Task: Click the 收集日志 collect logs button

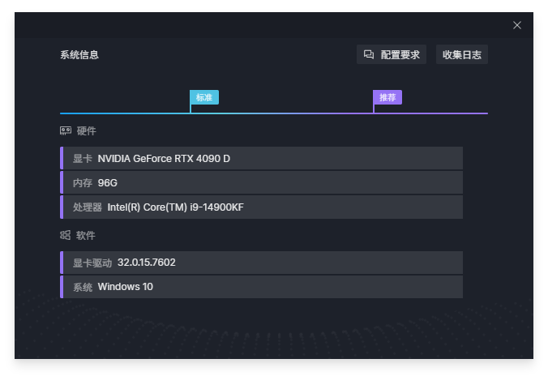Action: click(462, 54)
